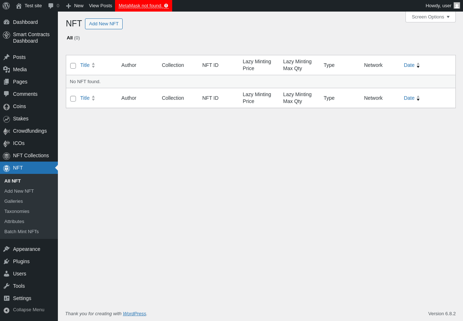Click the Smart Contracts Dashboard label
Viewport: 463px width, 321px height.
pyautogui.click(x=31, y=38)
